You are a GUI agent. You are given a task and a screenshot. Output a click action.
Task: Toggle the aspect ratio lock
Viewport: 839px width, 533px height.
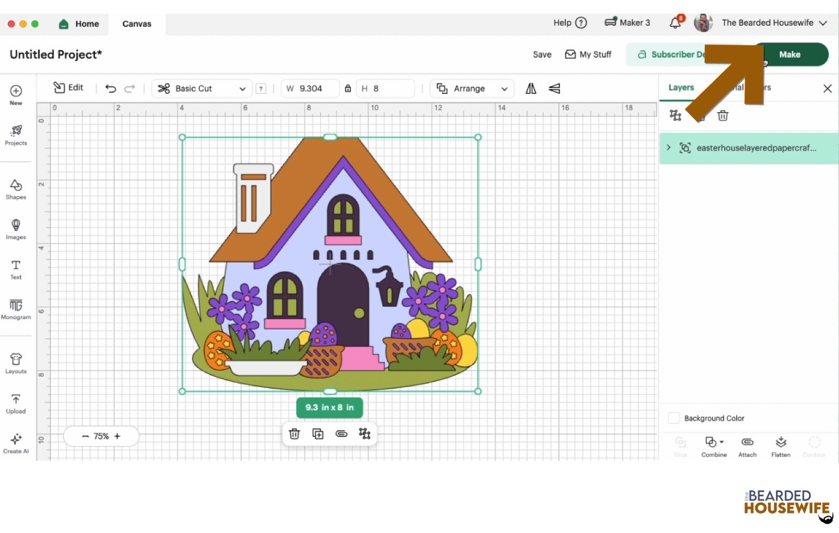(348, 89)
